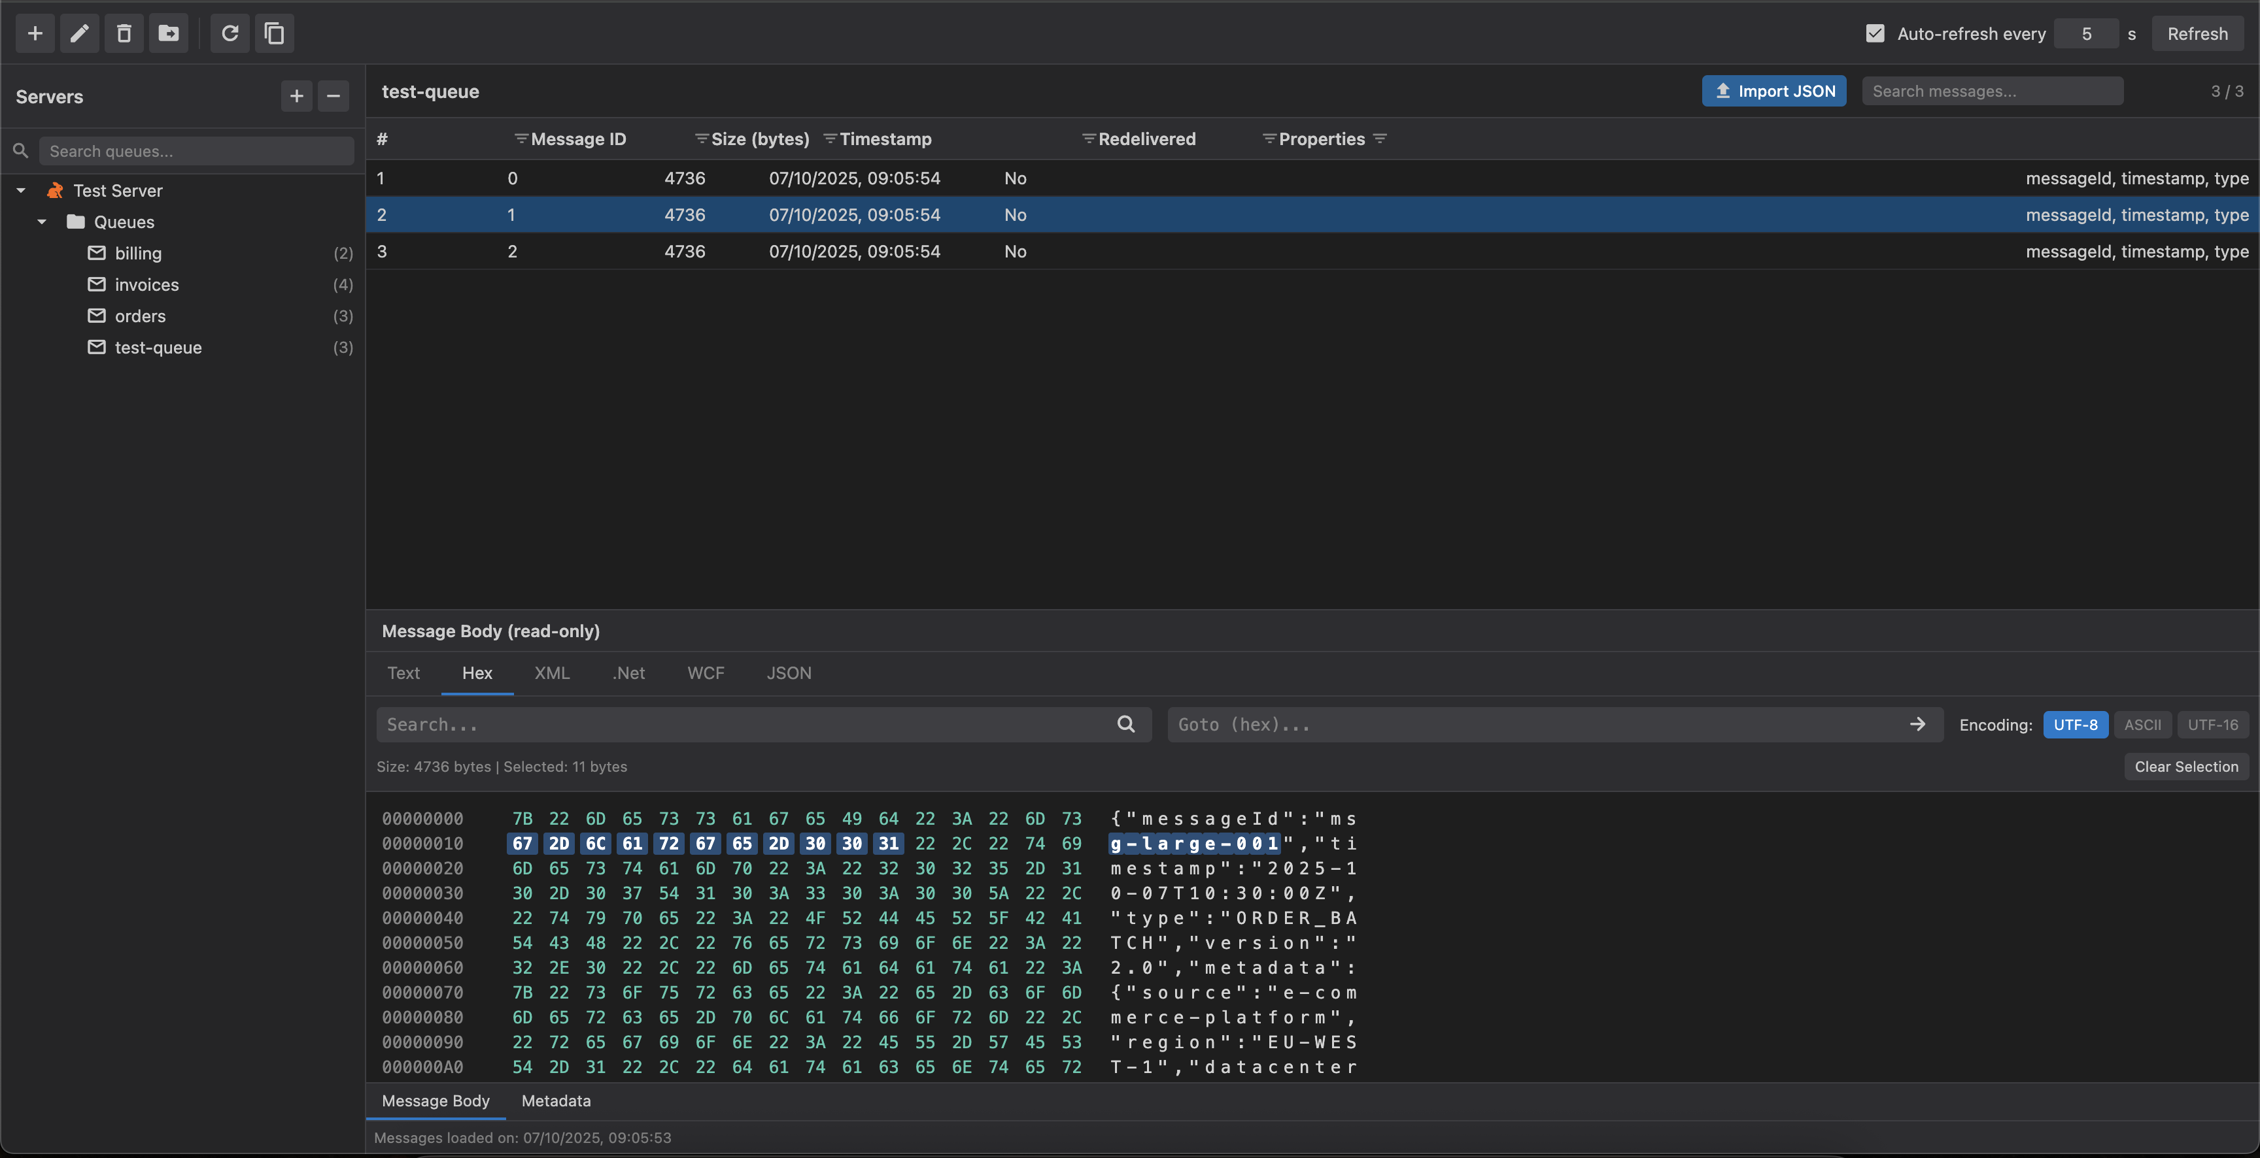Click the Goto hex arrow button

click(1917, 724)
